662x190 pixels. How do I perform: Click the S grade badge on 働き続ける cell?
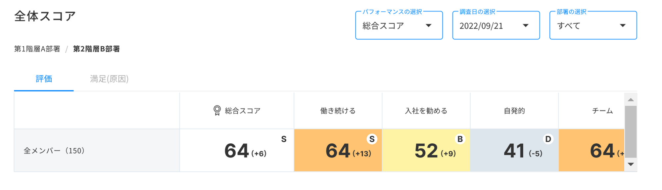pos(372,139)
